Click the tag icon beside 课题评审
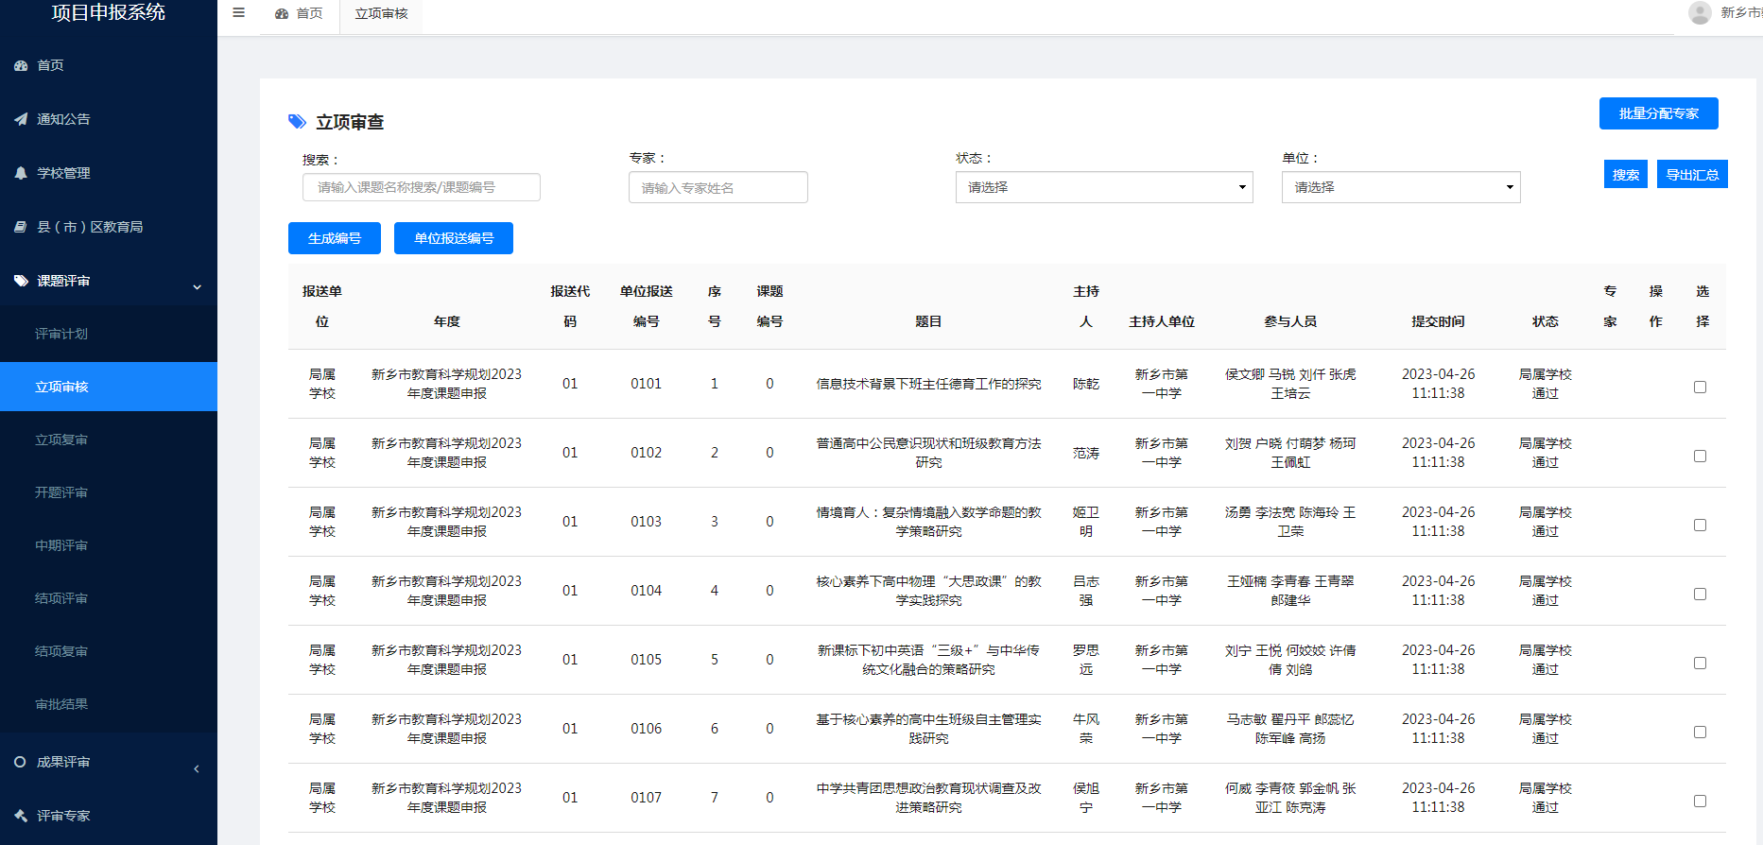Screen dimensions: 1763x845 [21, 281]
